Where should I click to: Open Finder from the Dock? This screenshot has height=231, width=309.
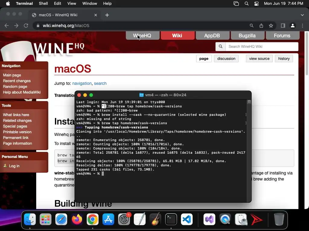[x=30, y=219]
